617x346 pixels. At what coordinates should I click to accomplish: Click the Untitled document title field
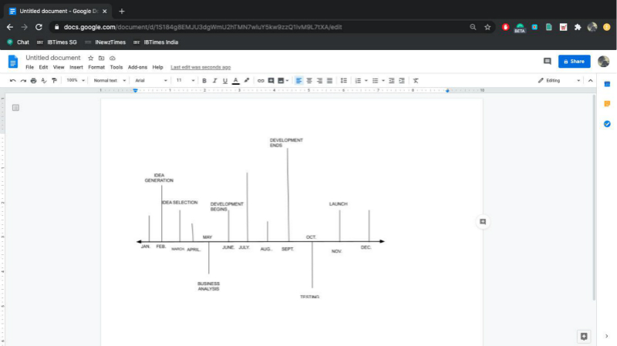pos(53,58)
